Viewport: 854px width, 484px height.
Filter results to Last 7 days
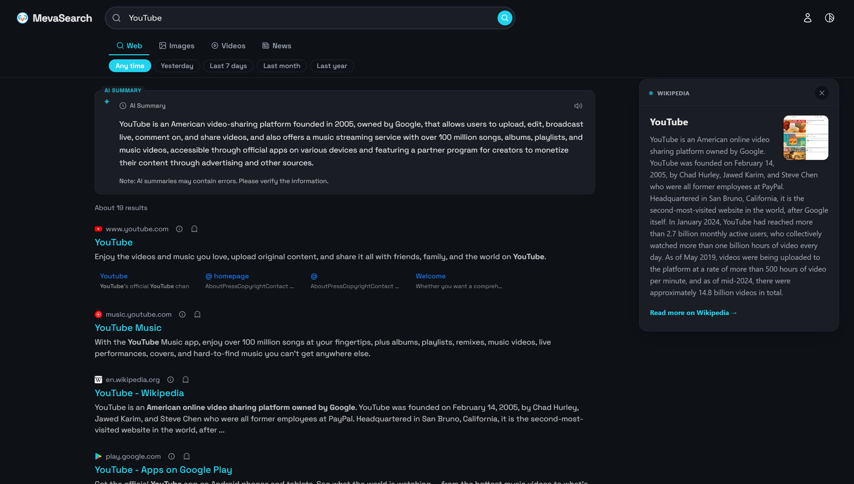228,66
